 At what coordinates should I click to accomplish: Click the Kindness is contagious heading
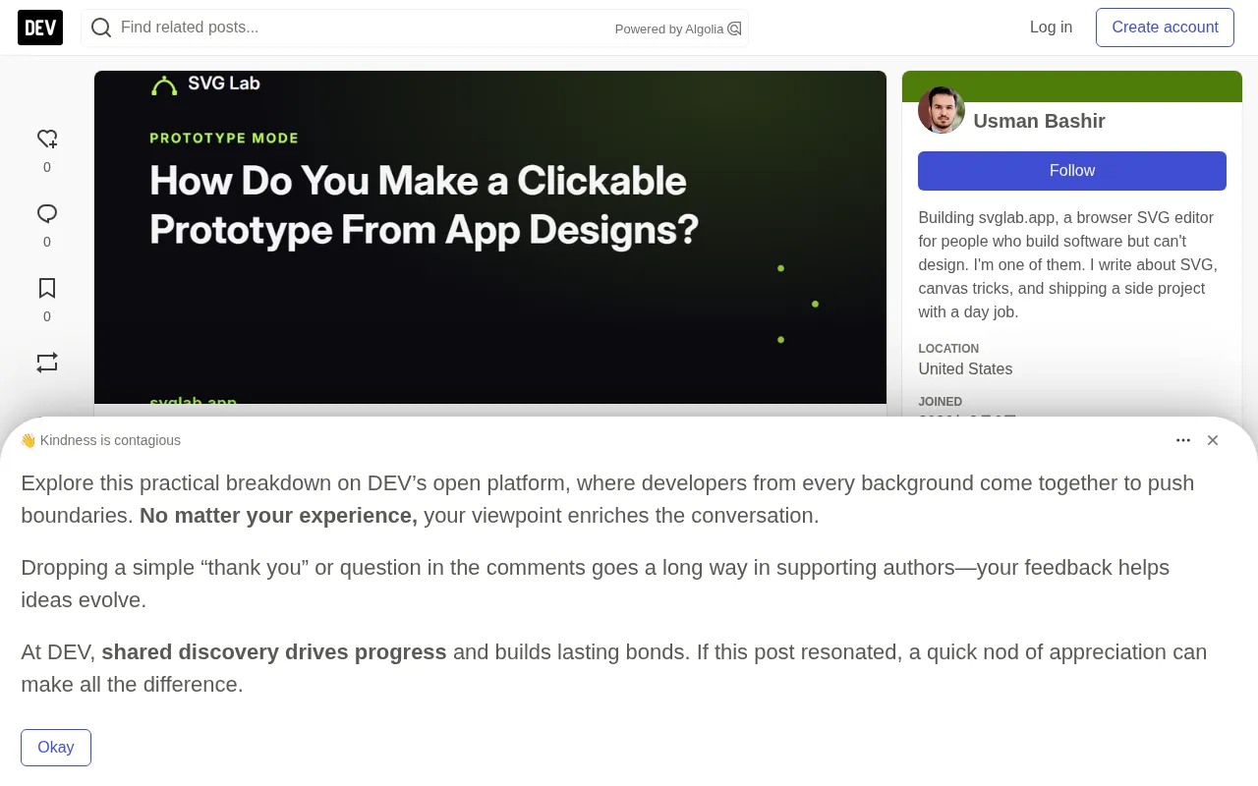(x=100, y=440)
